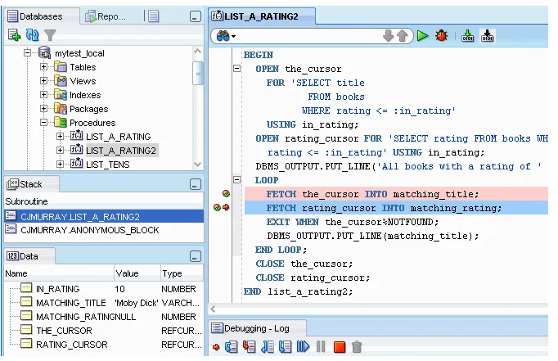This screenshot has height=361, width=558.
Task: Switch to the Repo... tab
Action: [106, 16]
